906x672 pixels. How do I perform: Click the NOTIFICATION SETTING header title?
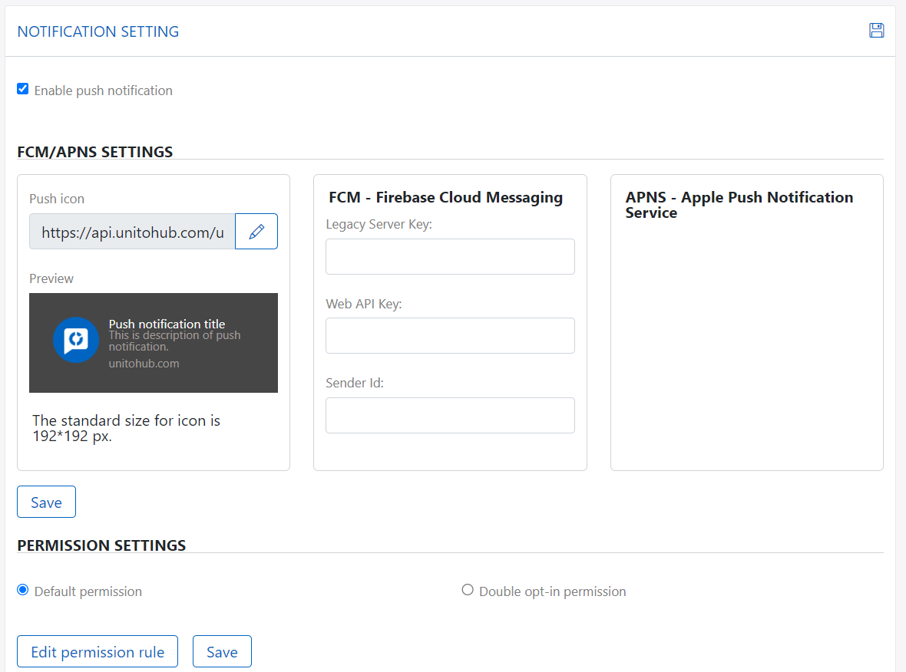coord(98,31)
